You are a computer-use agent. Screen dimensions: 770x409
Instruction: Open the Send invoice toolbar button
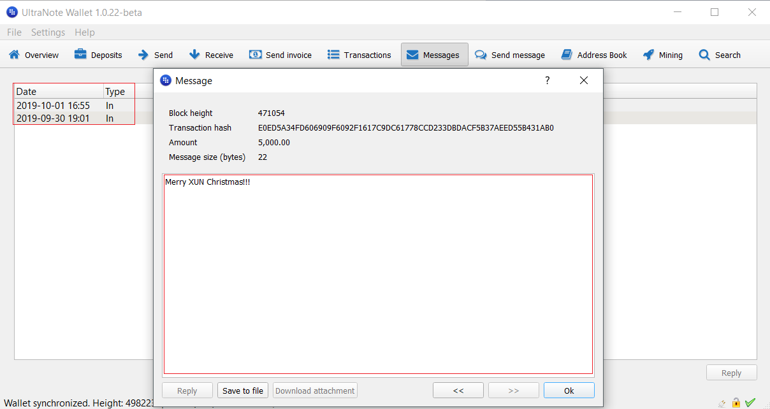(x=280, y=55)
